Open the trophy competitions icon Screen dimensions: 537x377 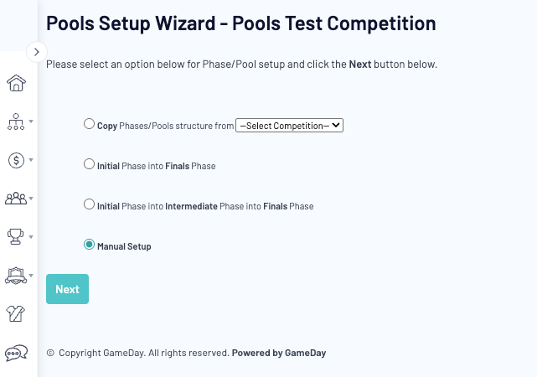pyautogui.click(x=15, y=237)
